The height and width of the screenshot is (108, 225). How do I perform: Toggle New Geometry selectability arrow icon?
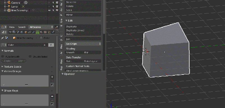tap(53, 10)
